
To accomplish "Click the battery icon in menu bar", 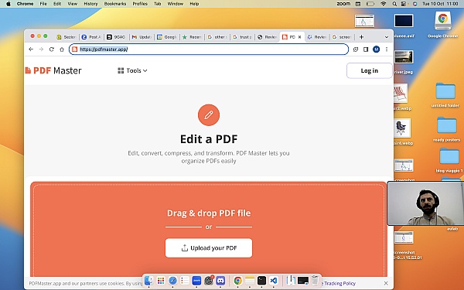I will point(370,4).
